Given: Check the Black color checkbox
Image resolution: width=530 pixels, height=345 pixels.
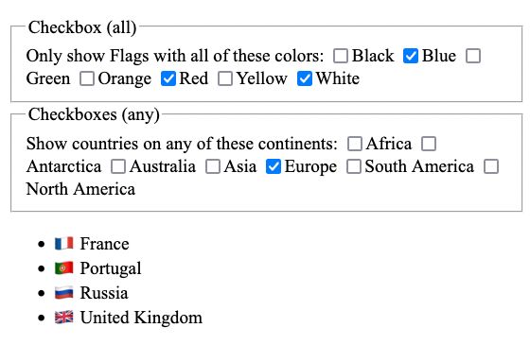Looking at the screenshot, I should coord(341,56).
